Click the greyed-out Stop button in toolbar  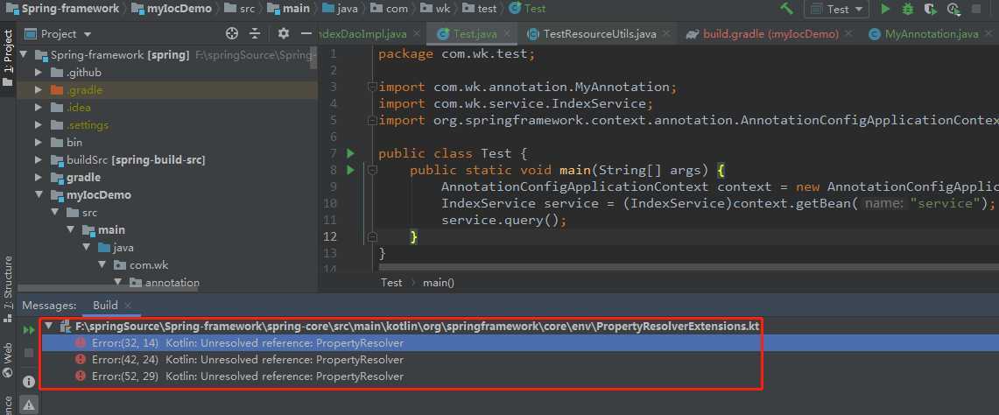tap(976, 9)
